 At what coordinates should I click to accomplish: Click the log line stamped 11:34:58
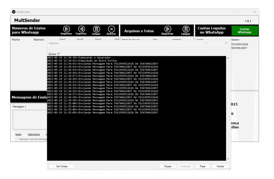(x=102, y=97)
